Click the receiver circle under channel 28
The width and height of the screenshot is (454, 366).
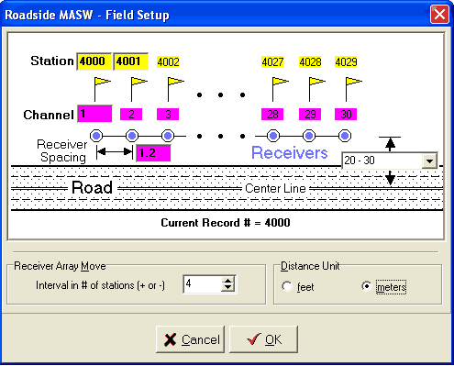[273, 136]
